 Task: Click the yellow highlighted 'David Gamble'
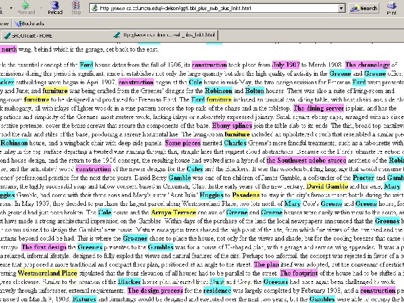[327, 186]
